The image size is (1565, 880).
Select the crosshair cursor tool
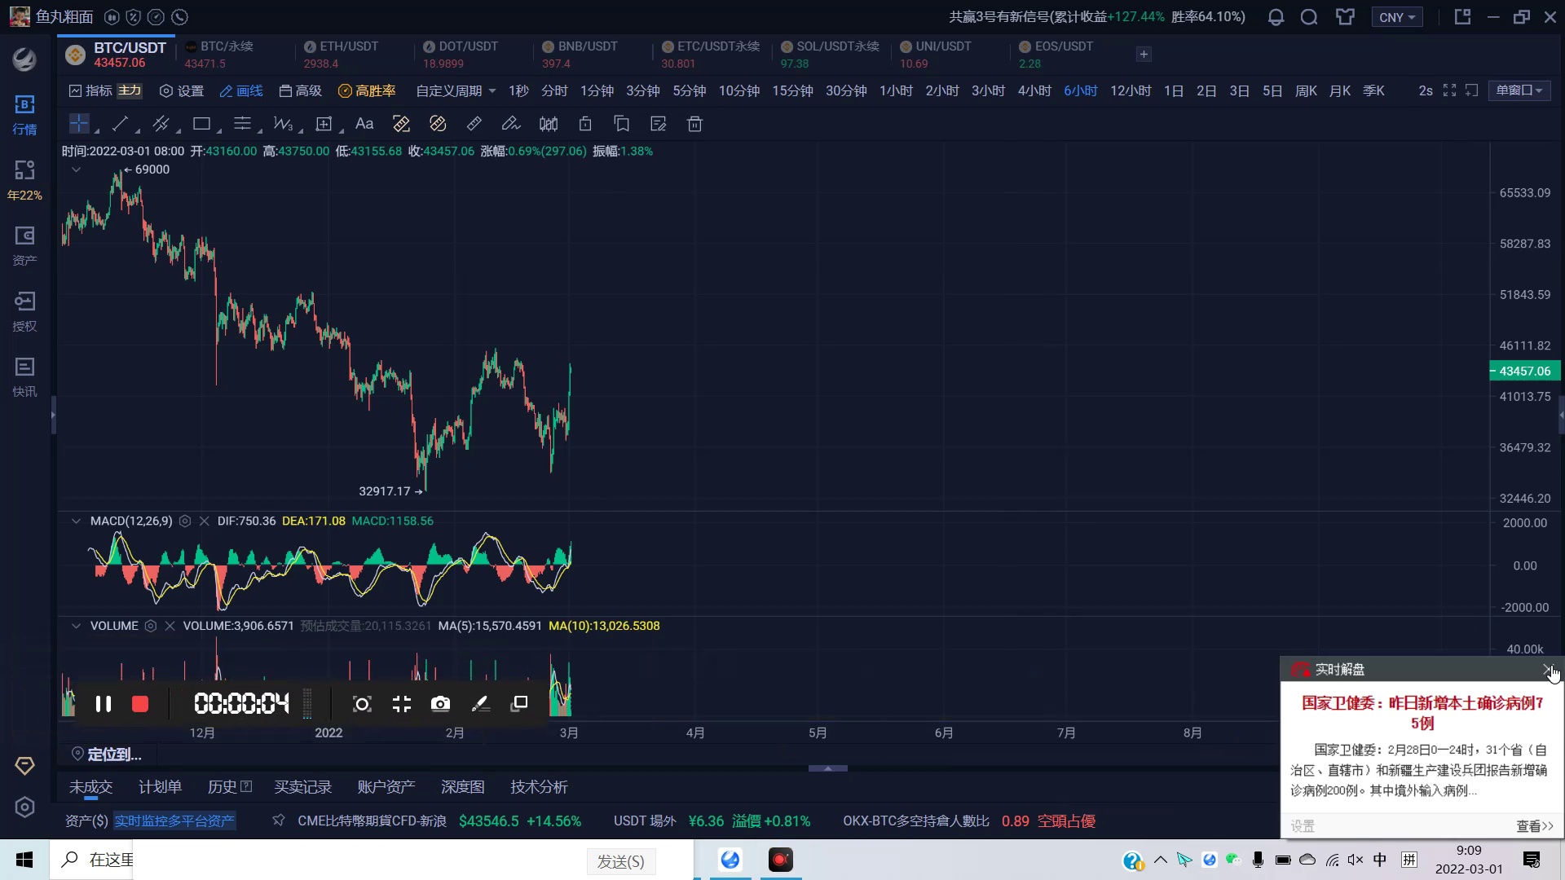click(x=79, y=124)
